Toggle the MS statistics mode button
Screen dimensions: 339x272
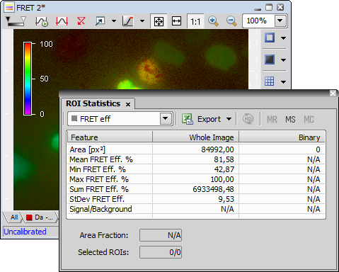pos(290,119)
